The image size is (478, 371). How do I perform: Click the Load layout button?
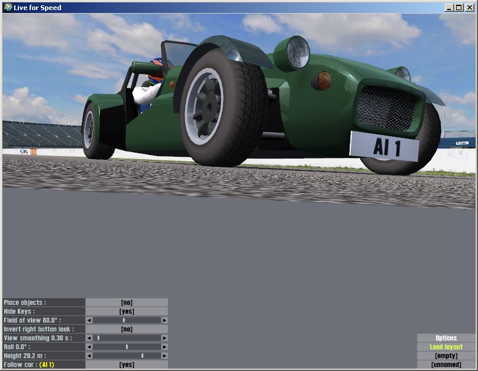pos(446,347)
